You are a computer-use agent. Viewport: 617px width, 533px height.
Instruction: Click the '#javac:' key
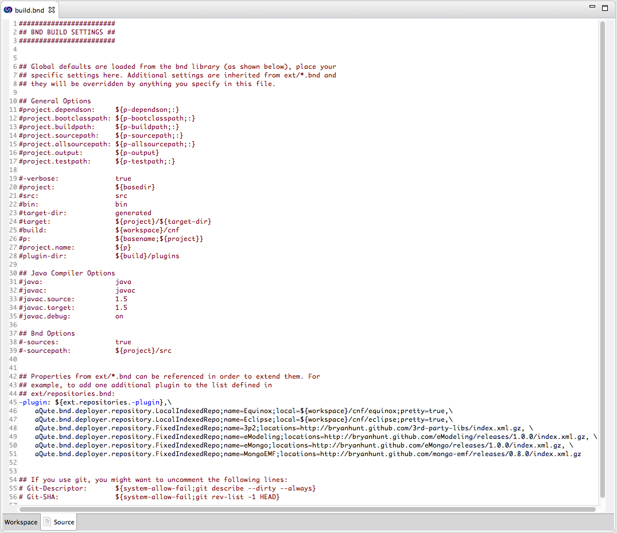coord(33,290)
